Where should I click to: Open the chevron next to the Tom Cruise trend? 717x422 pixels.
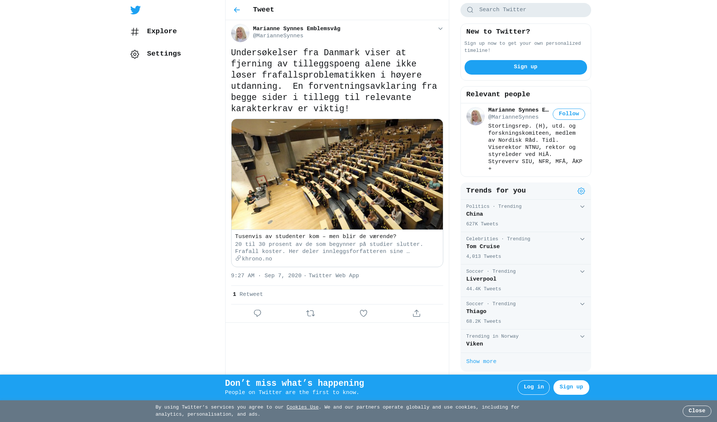[582, 239]
